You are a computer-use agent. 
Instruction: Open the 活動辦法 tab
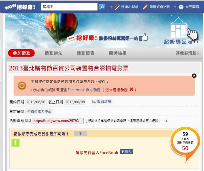tap(54, 53)
